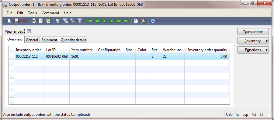Switch to the Shipment tab
274x120 pixels.
pos(50,40)
